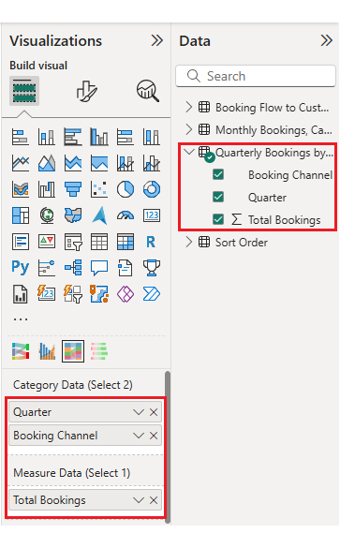Viewport: 340px width, 548px height.
Task: Click the Visualizations pane vertical scrollbar
Action: click(x=168, y=448)
